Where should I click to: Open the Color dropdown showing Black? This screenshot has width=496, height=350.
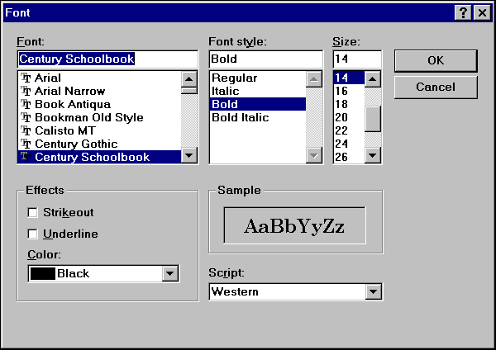click(171, 273)
